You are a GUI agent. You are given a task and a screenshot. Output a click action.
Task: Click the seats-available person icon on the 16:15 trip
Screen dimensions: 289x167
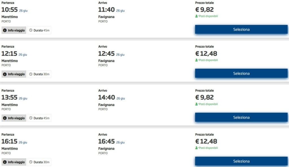click(197, 148)
